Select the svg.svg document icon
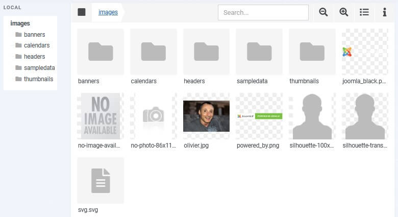This screenshot has height=217, width=398. (101, 180)
